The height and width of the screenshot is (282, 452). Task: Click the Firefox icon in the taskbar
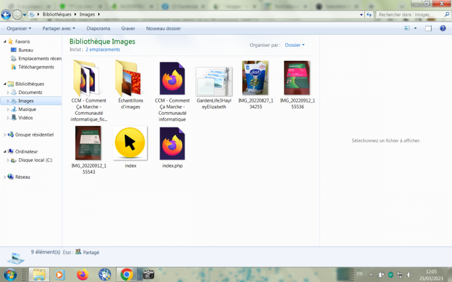tap(82, 274)
